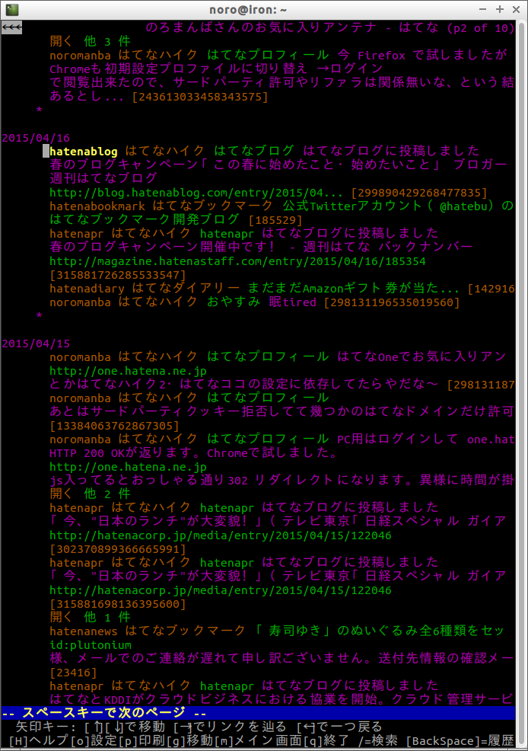Select the 2015/04/15 date heading
The height and width of the screenshot is (751, 528).
(x=36, y=344)
